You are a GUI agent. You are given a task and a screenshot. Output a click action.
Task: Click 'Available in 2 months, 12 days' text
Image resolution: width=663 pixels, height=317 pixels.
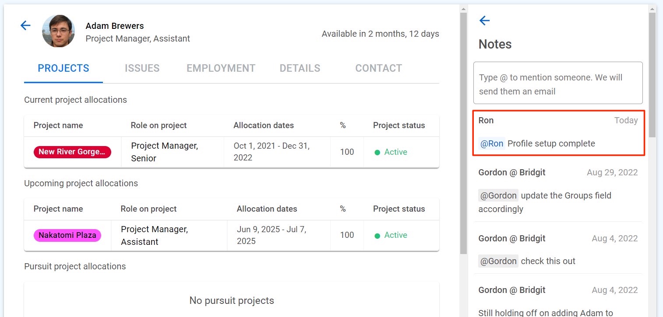pyautogui.click(x=381, y=34)
